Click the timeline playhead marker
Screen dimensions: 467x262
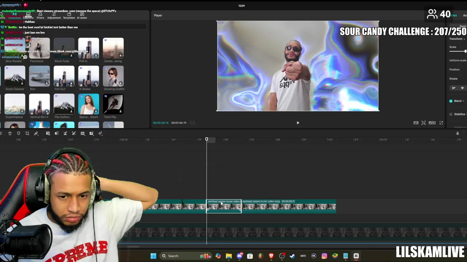point(207,139)
